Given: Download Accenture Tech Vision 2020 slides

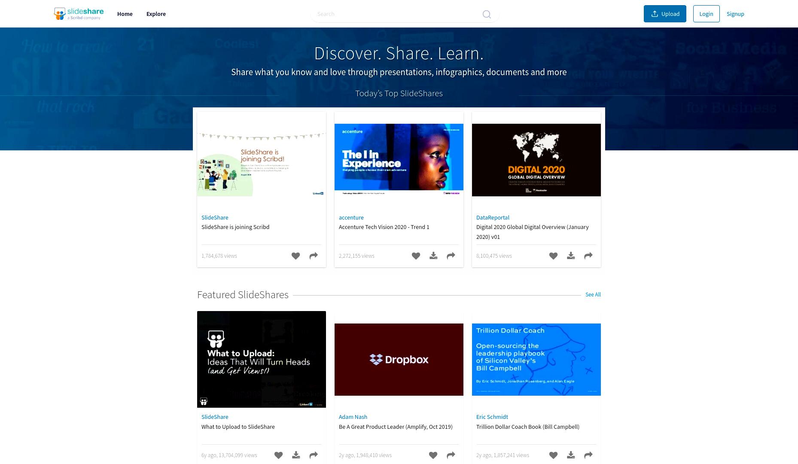Looking at the screenshot, I should tap(433, 256).
